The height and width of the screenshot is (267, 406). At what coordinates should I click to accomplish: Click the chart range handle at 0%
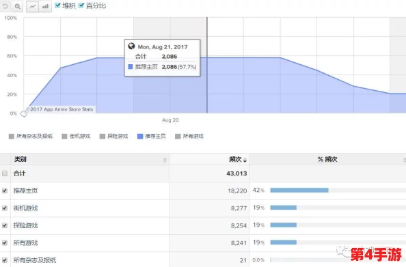click(x=24, y=114)
